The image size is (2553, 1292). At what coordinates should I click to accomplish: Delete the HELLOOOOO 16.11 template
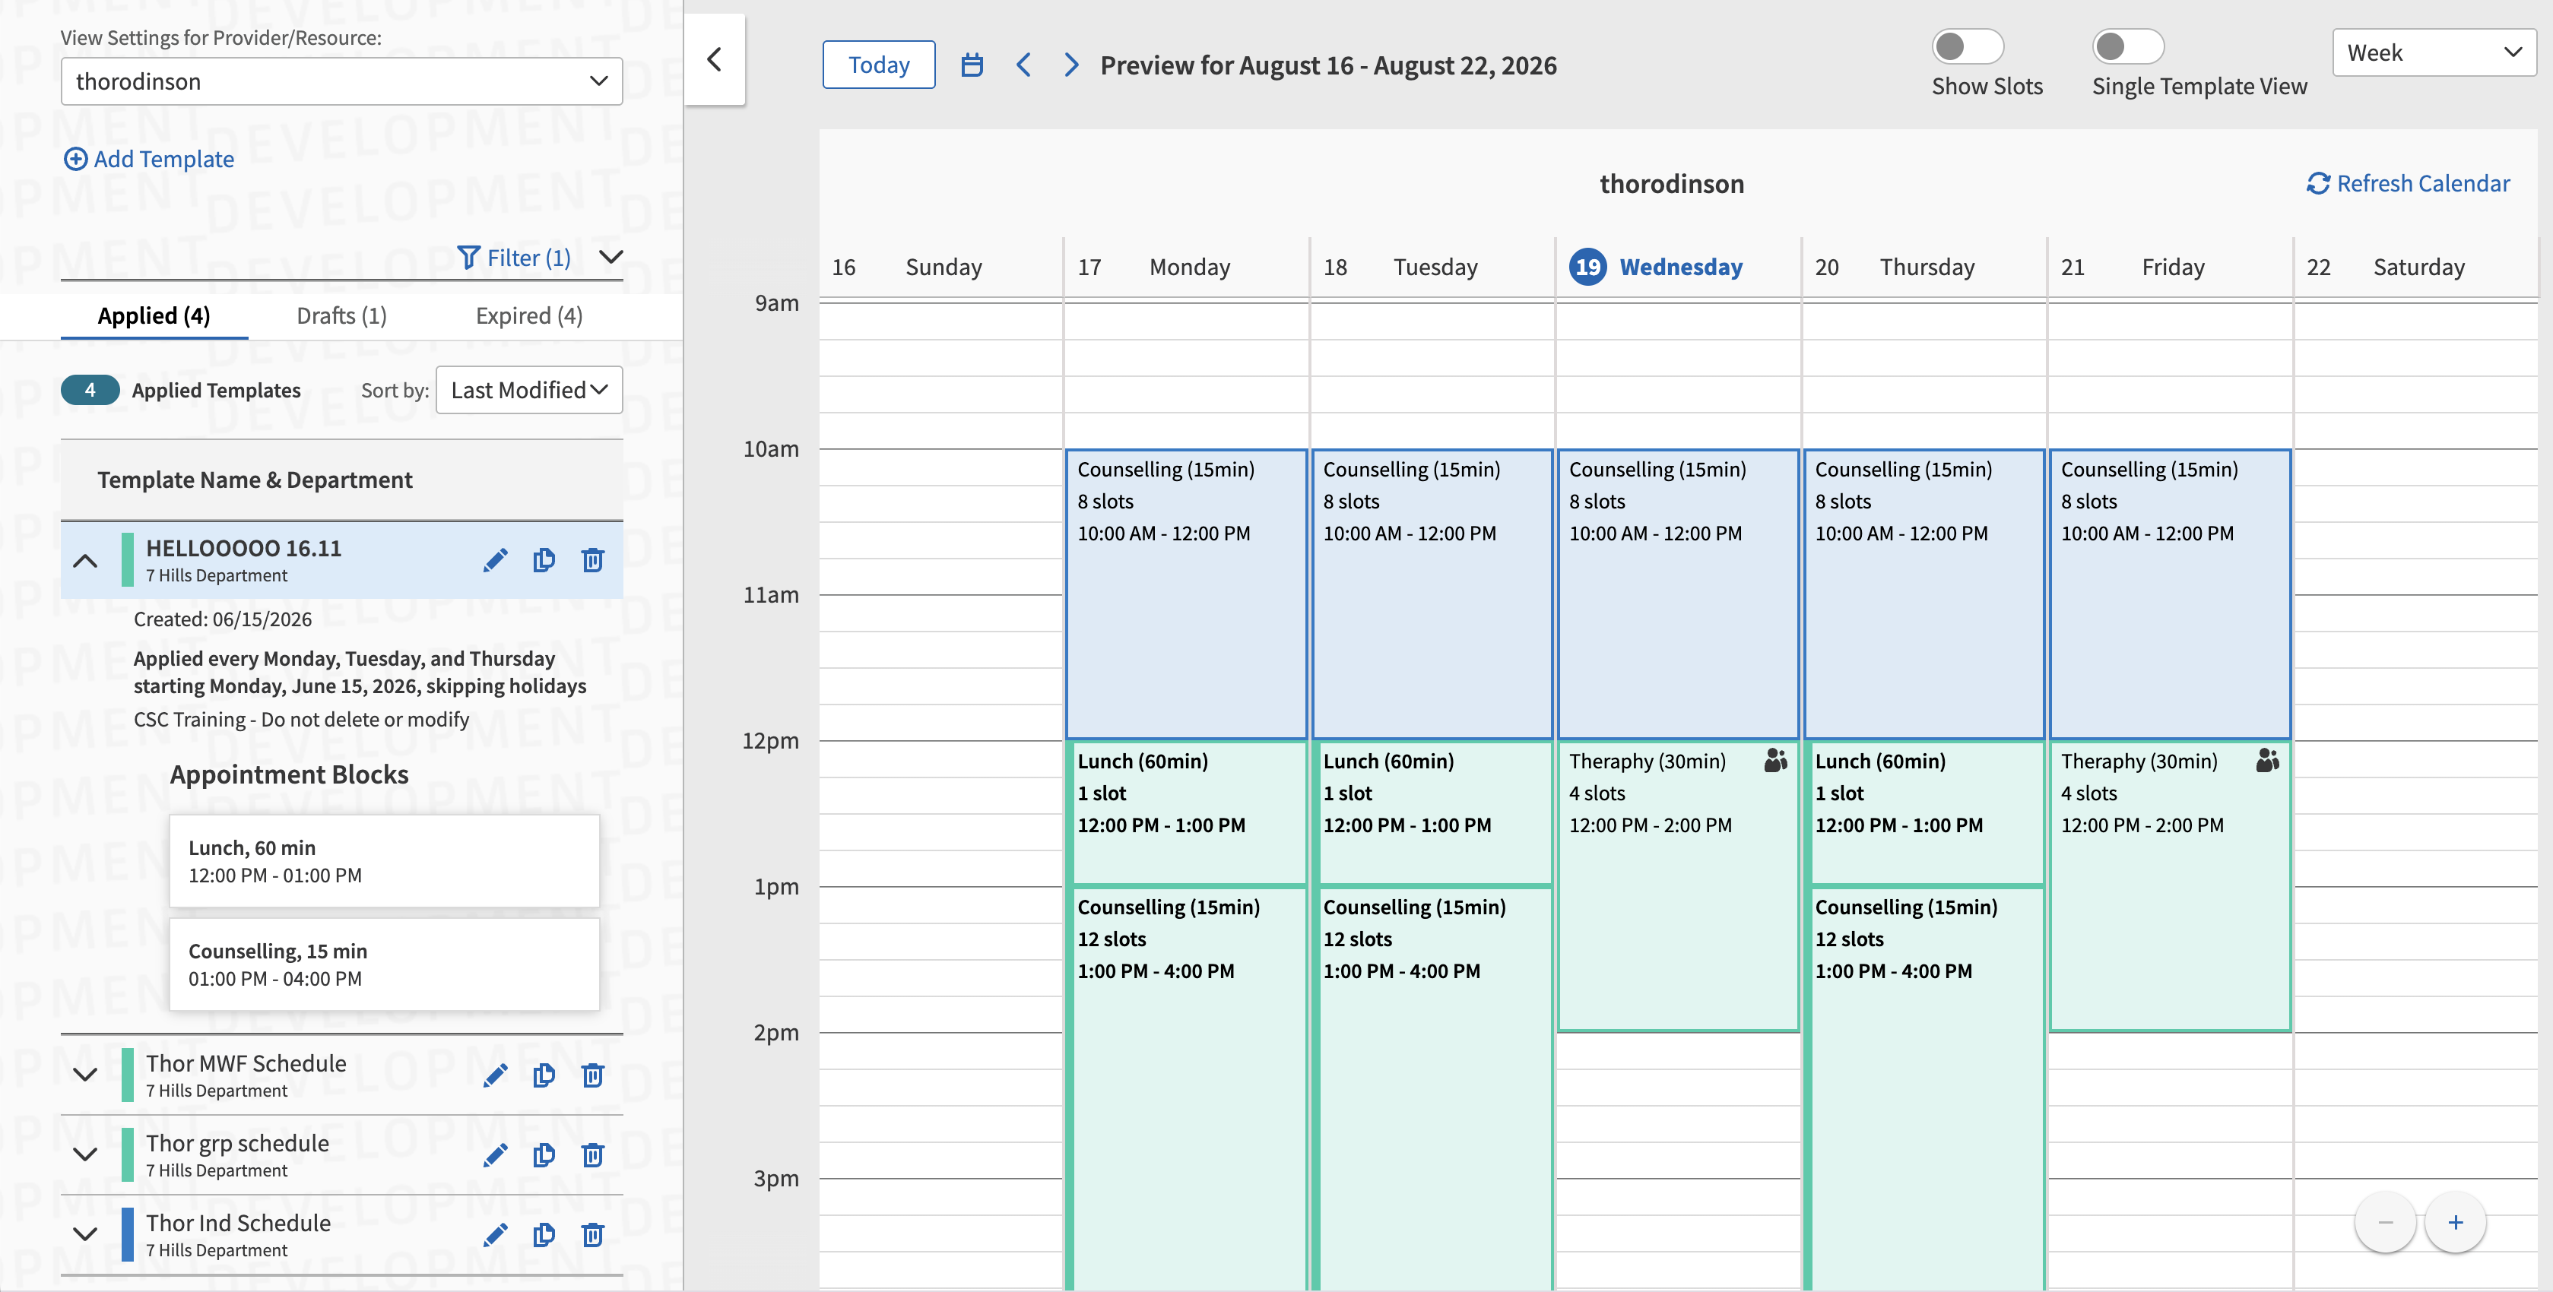coord(593,560)
